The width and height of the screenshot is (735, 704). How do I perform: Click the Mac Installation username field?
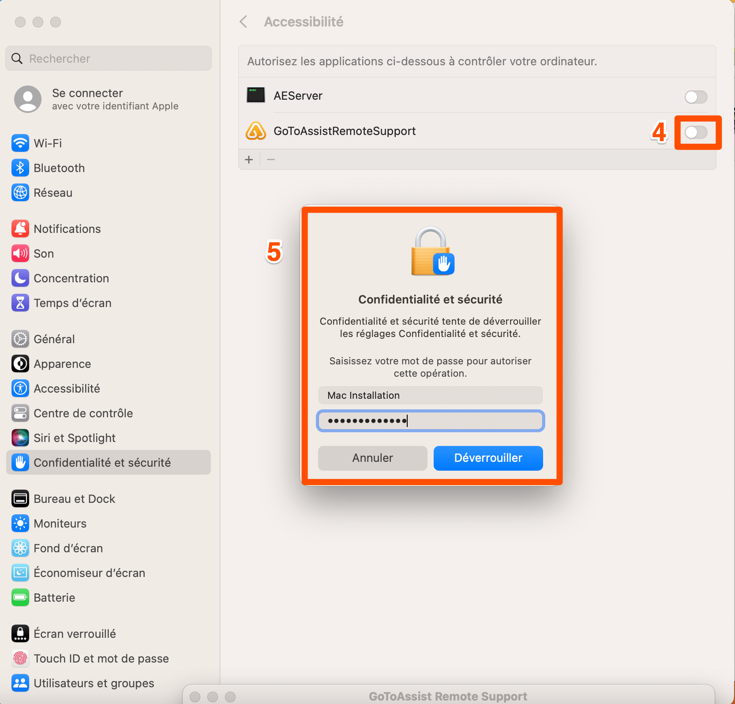431,395
